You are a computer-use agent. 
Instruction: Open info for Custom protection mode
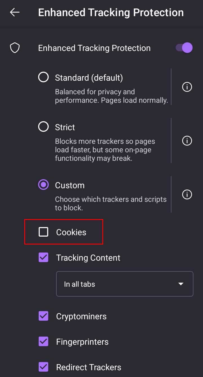[187, 194]
